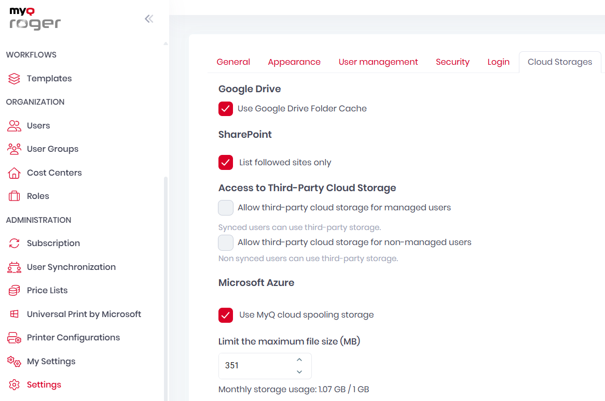Click the User Synchronization icon
This screenshot has height=401, width=605.
[x=15, y=267]
